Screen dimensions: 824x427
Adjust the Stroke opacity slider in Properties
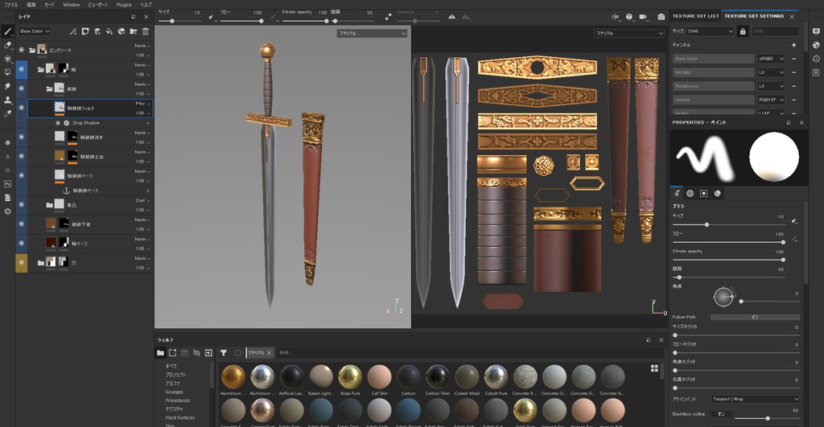pos(729,260)
